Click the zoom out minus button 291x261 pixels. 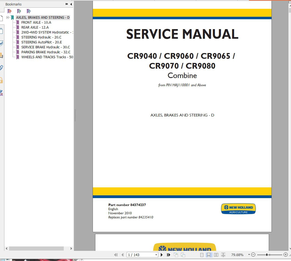click(253, 255)
